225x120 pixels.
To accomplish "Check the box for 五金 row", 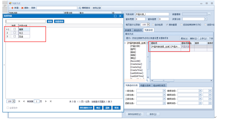I will [15, 36].
